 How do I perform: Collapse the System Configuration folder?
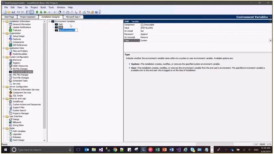(4, 57)
